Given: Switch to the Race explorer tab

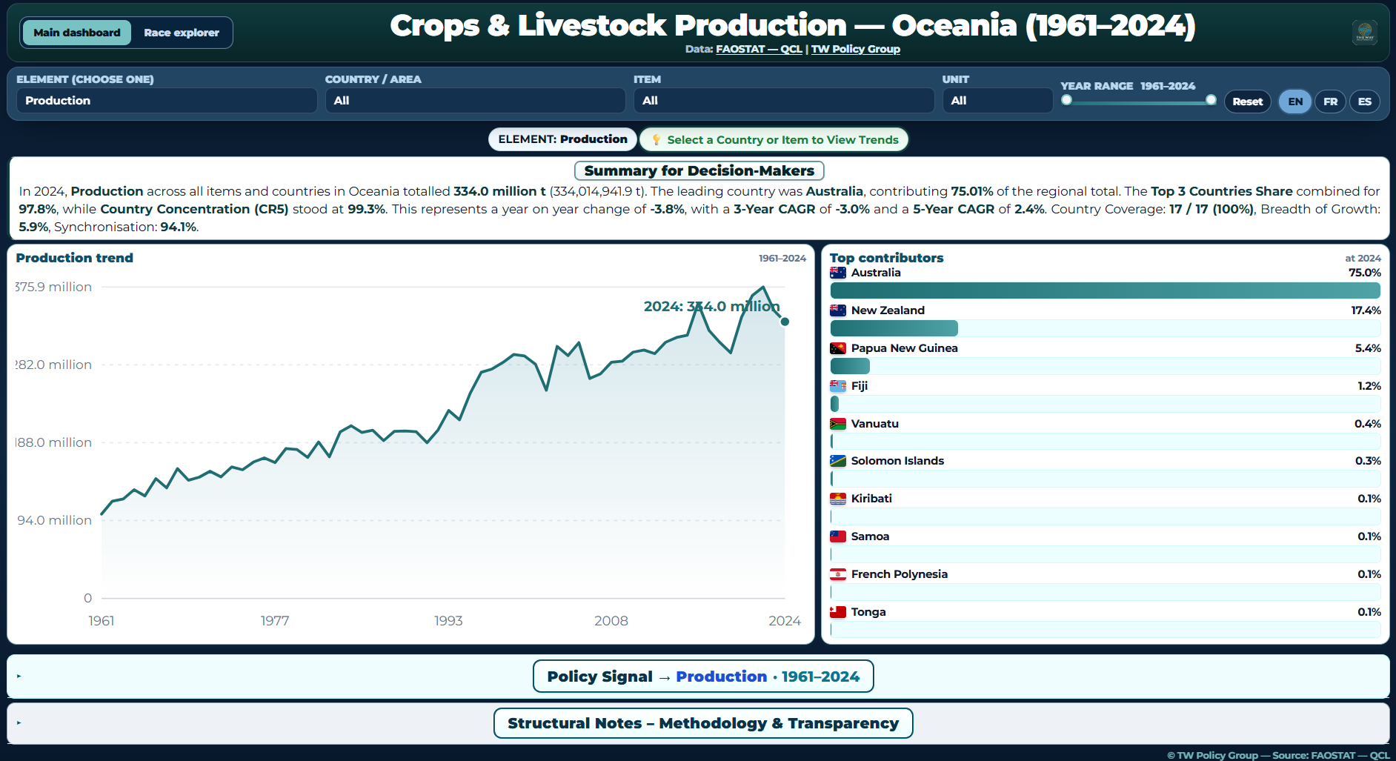Looking at the screenshot, I should point(182,33).
